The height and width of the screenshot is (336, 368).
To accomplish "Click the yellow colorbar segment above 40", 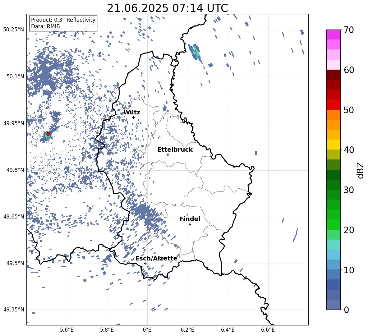I will tap(333, 145).
